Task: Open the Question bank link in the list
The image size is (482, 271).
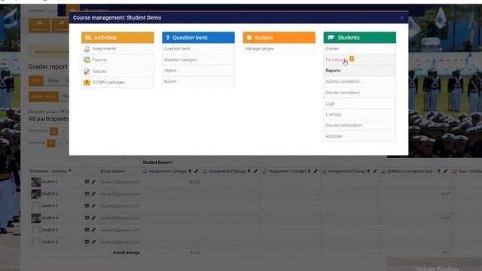Action: pyautogui.click(x=177, y=48)
